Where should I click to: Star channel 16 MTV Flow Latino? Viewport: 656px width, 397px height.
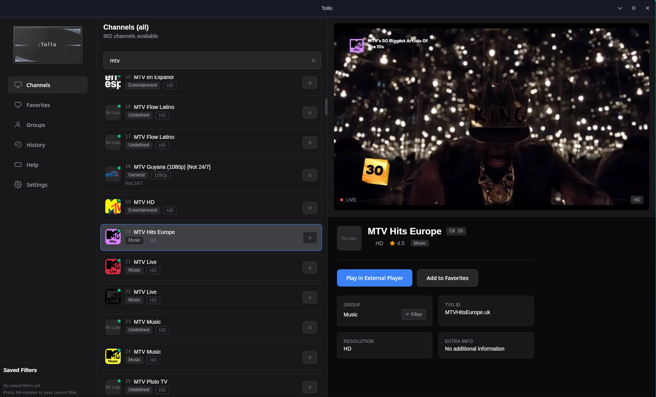(x=310, y=113)
